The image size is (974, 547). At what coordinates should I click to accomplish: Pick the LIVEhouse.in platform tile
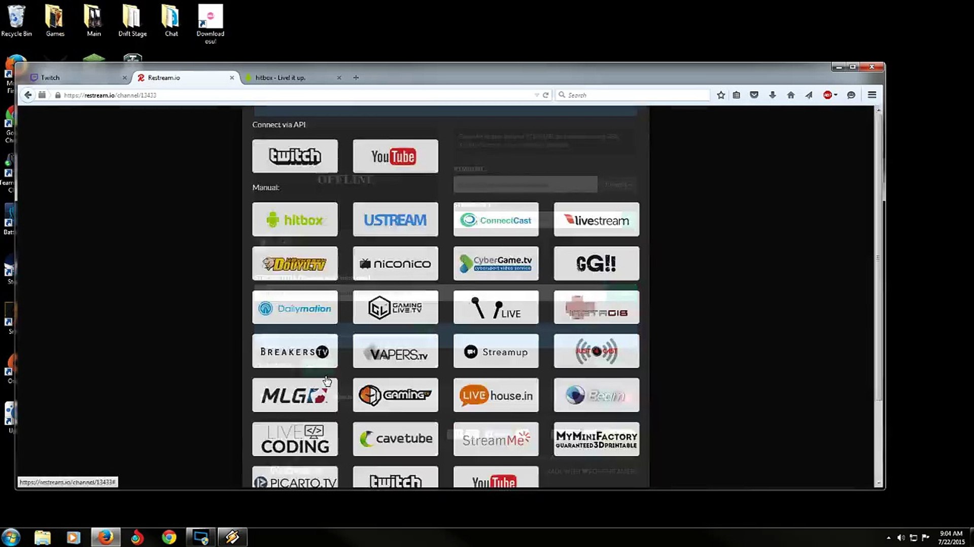coord(496,395)
